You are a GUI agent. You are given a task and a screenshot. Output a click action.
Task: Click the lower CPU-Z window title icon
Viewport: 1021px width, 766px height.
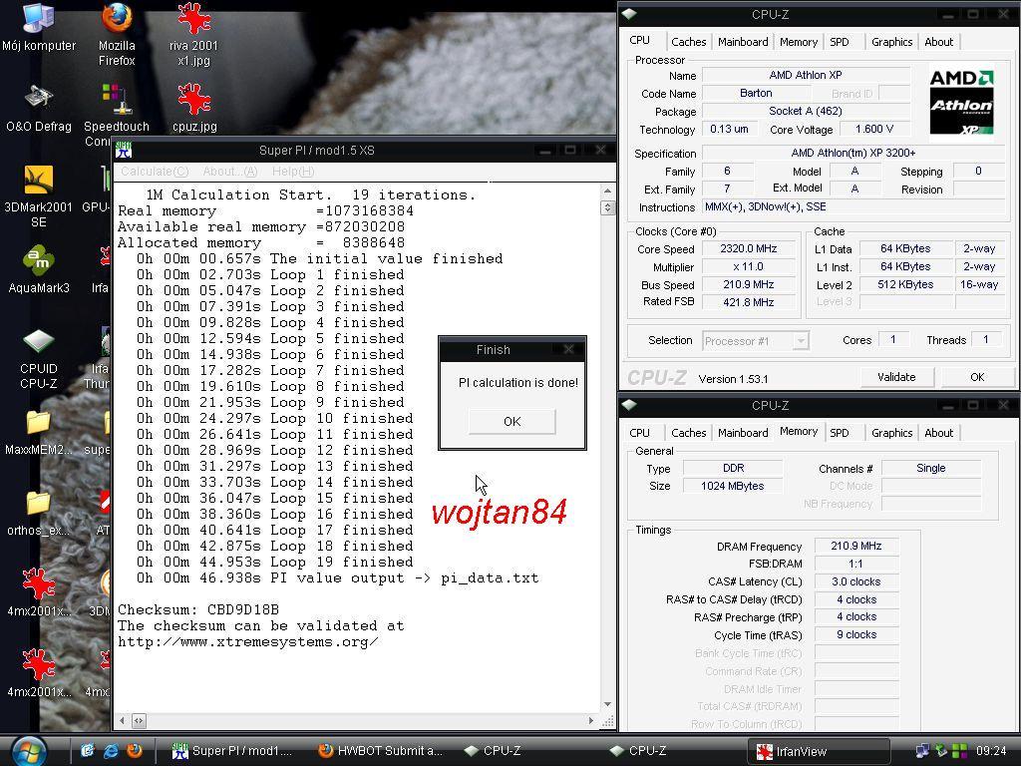pyautogui.click(x=629, y=405)
